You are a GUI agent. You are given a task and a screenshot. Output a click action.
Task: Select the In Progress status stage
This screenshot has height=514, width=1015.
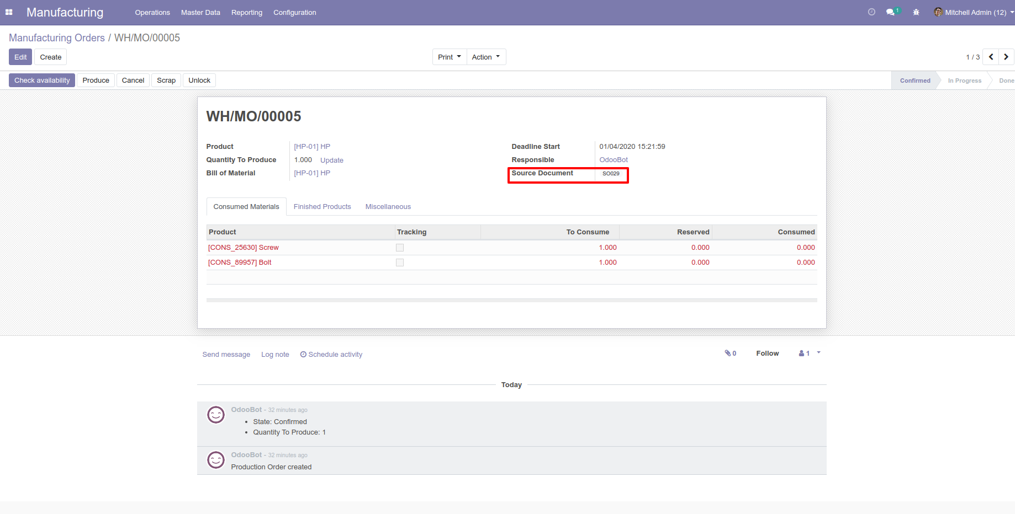click(964, 81)
